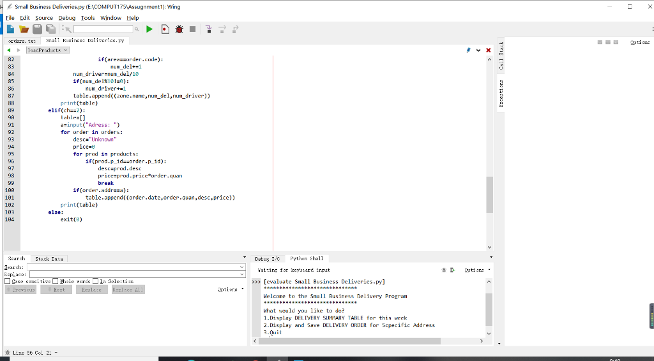Expand the editor chevron dropdown near the pin

(478, 50)
